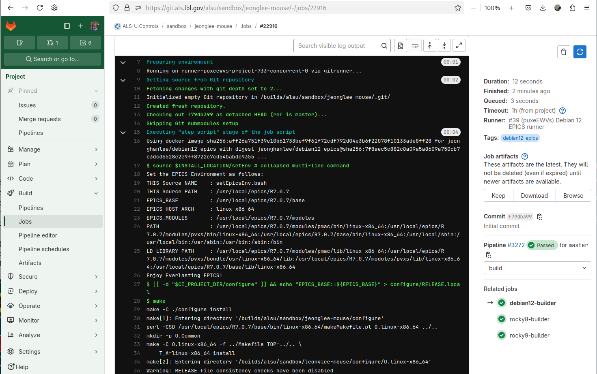Open the user avatar menu
Viewport: 597px width, 374px height.
[95, 26]
